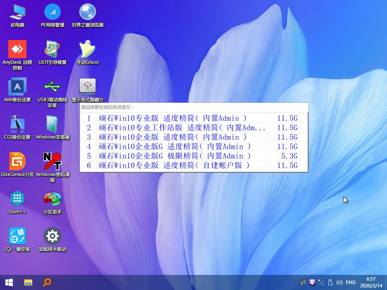This screenshot has width=387, height=290.
Task: Select 顽石Win10专业工作站版 entry in list
Action: click(182, 128)
